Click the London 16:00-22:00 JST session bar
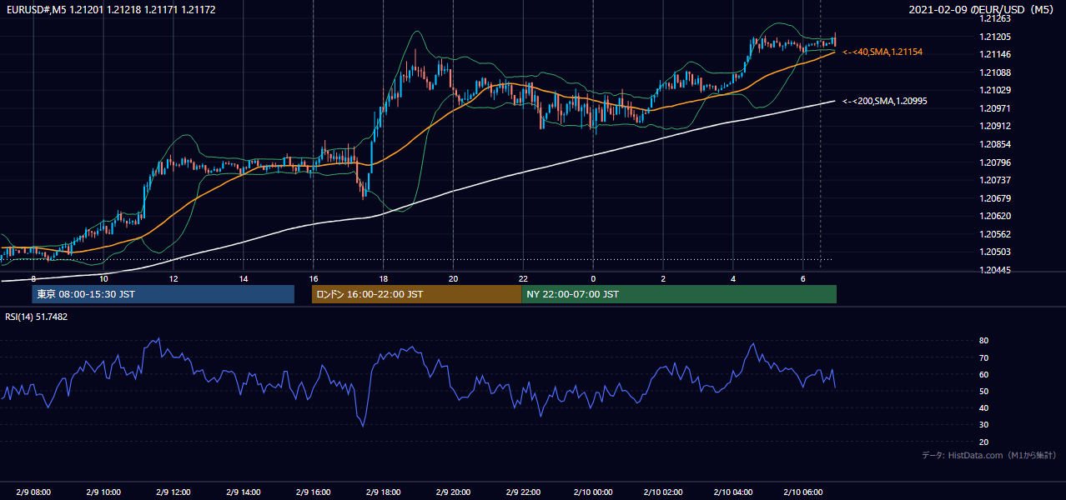The width and height of the screenshot is (1066, 500). pos(416,294)
